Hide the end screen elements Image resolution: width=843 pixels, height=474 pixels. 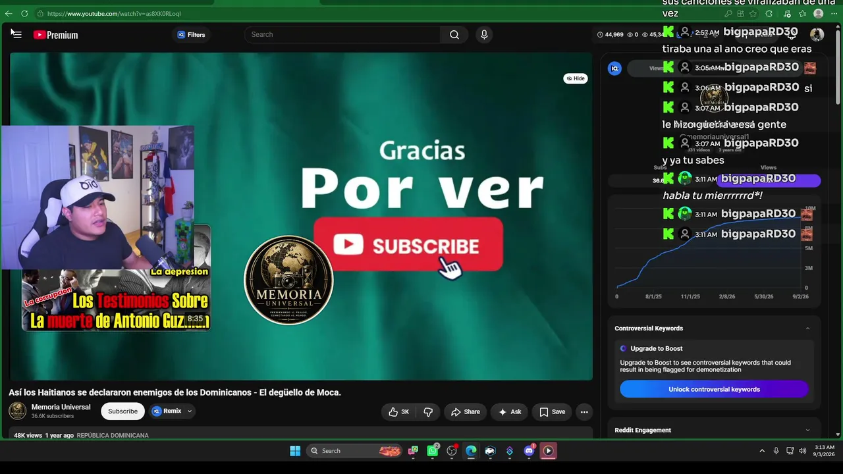tap(576, 78)
